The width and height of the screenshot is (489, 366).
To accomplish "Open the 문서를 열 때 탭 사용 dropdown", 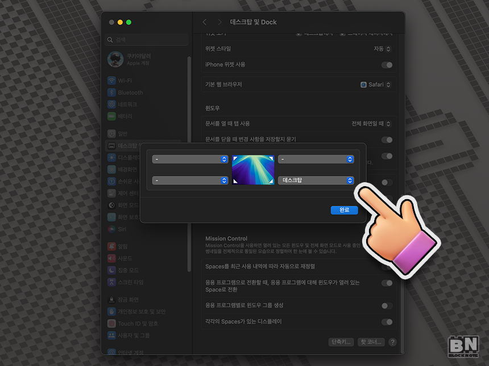I will tap(371, 124).
